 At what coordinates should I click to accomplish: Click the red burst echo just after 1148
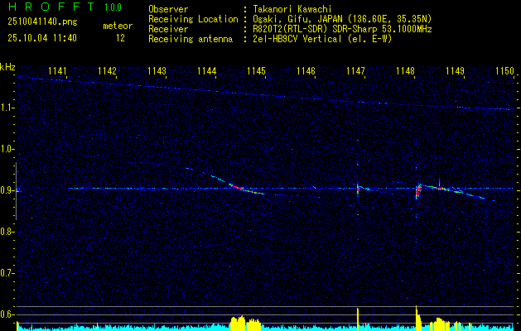click(x=418, y=189)
